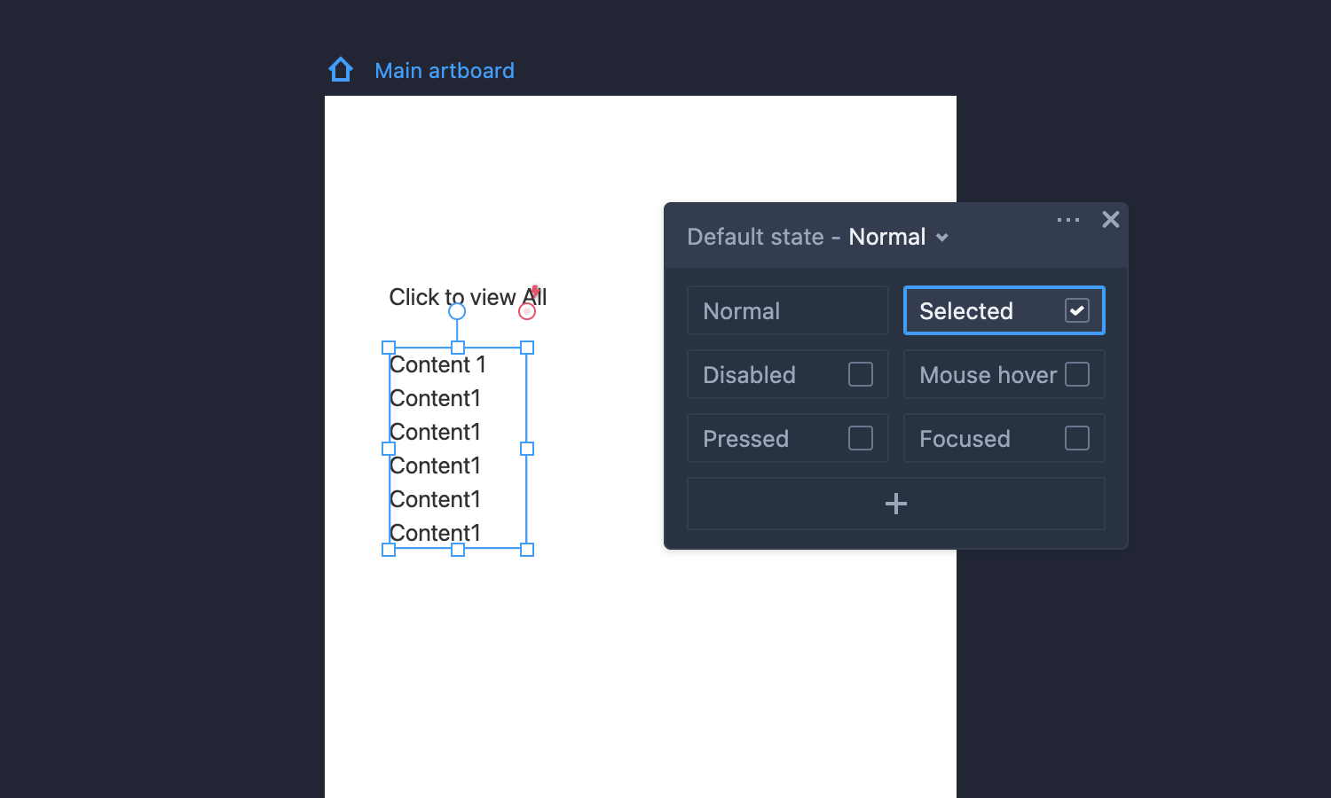Viewport: 1331px width, 798px height.
Task: Click the red interaction link circle
Action: pyautogui.click(x=527, y=311)
